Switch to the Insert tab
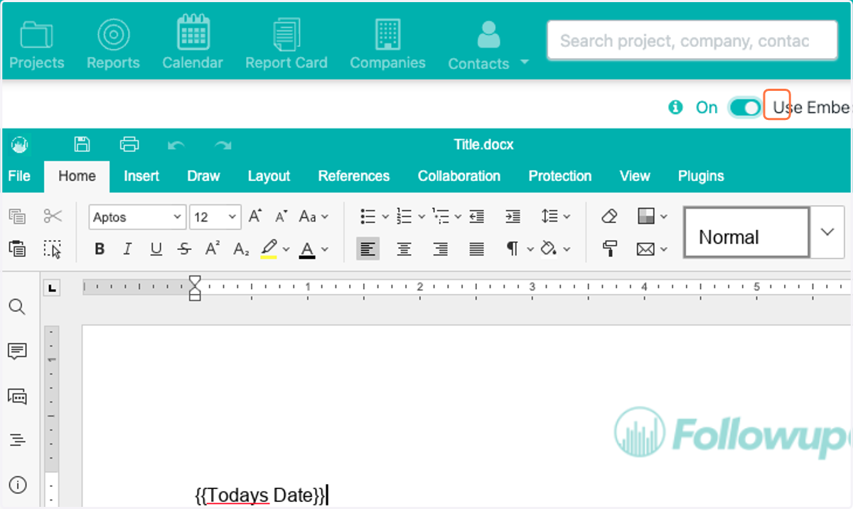This screenshot has width=853, height=509. pos(141,176)
